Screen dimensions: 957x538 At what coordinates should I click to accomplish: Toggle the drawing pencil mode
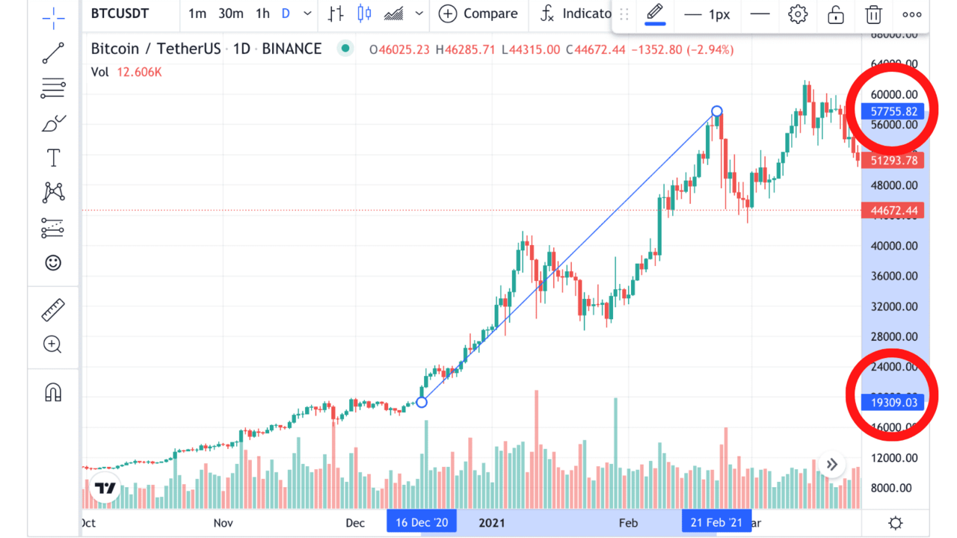pos(654,13)
